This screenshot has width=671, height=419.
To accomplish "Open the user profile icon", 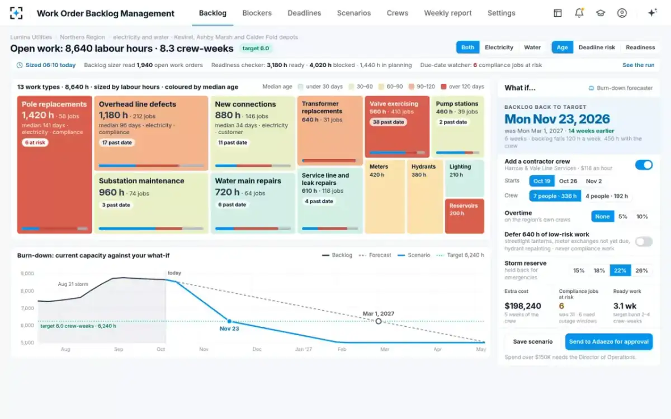I will click(x=622, y=13).
